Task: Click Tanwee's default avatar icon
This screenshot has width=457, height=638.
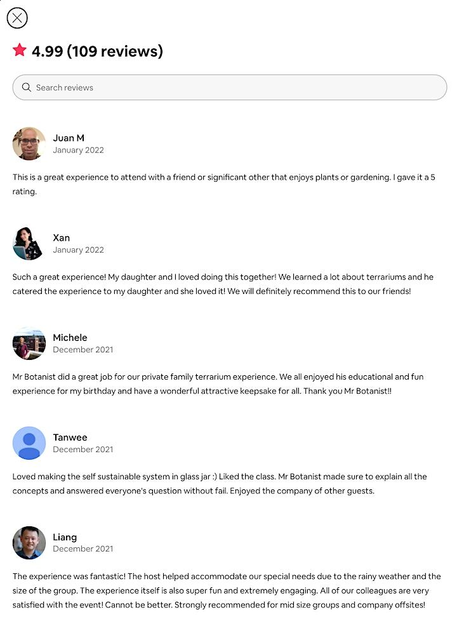Action: tap(29, 442)
